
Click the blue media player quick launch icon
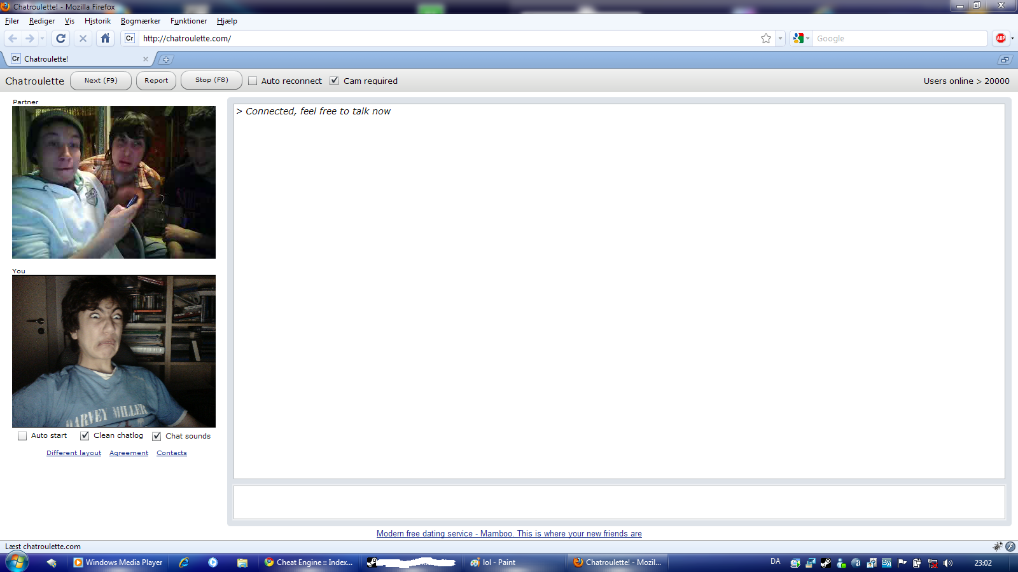click(x=213, y=562)
